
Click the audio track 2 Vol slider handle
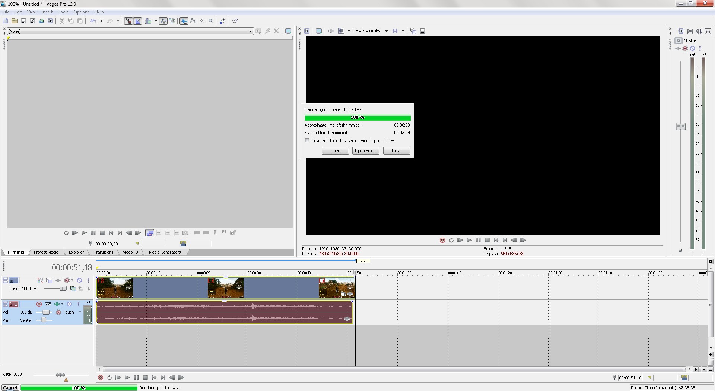pyautogui.click(x=46, y=312)
